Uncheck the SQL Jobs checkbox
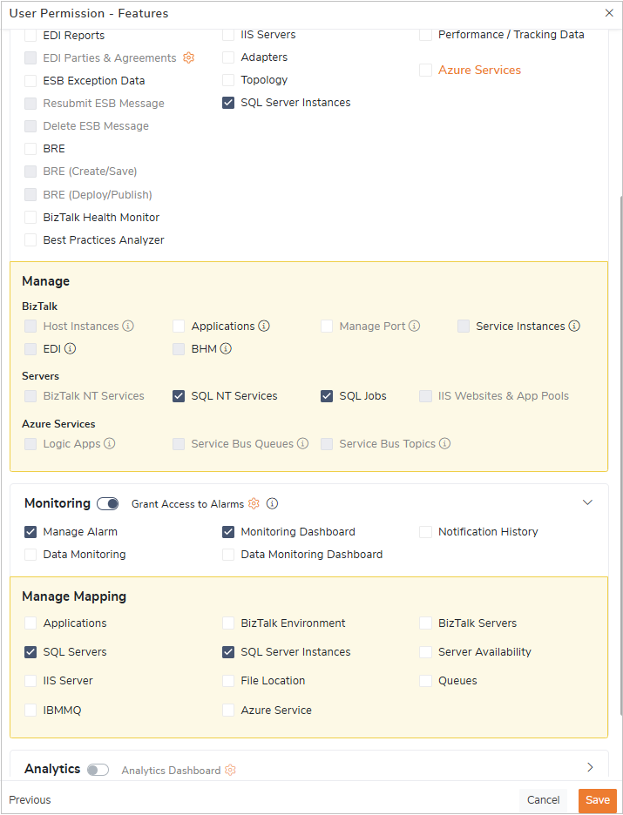 tap(328, 395)
